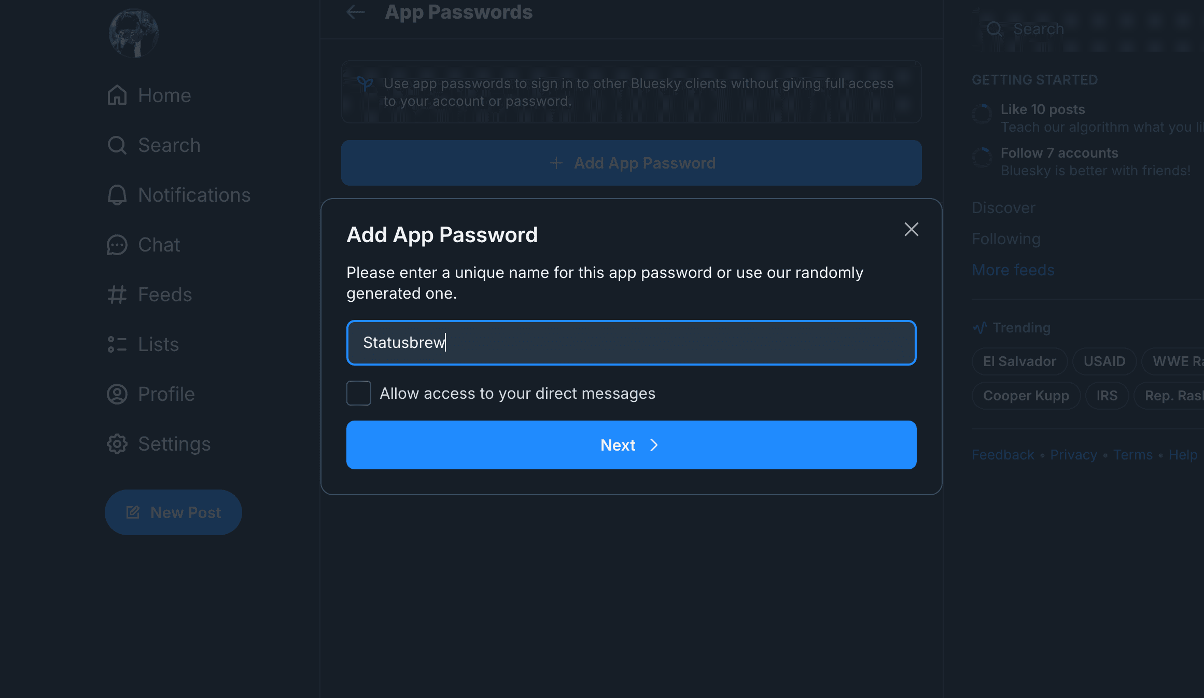The image size is (1204, 698).
Task: Open Chat via the speech bubble icon
Action: 117,245
